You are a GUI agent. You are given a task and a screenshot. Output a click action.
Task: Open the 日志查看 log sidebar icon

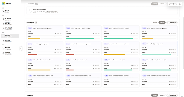[x=3, y=41]
